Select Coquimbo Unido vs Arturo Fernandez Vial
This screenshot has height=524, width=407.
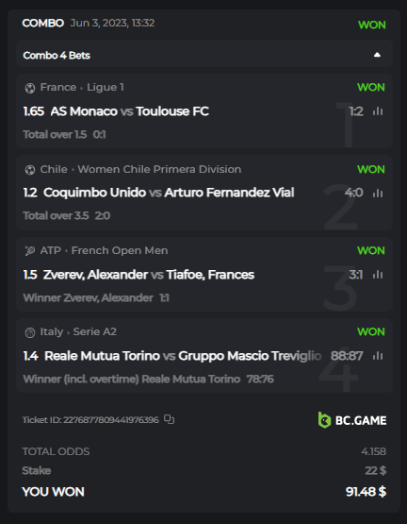[x=169, y=193]
